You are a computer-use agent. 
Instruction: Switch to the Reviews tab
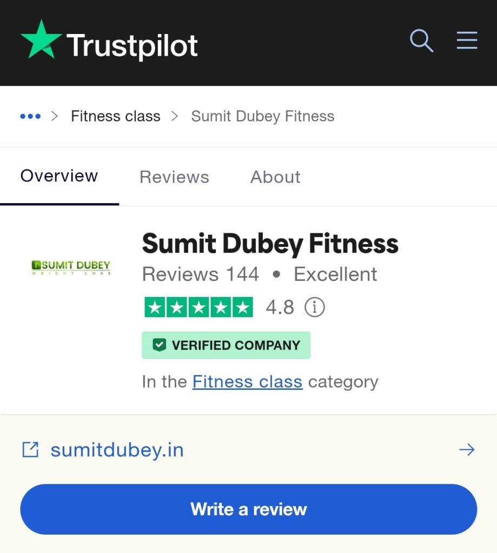tap(174, 177)
